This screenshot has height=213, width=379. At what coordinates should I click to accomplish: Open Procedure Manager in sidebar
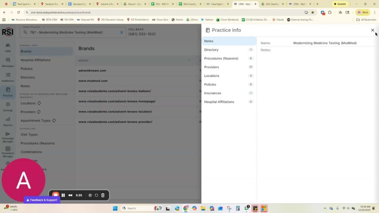(x=8, y=149)
